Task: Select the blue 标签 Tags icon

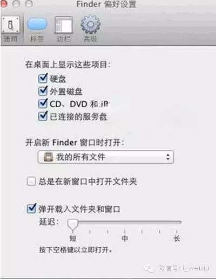Action: tap(37, 24)
